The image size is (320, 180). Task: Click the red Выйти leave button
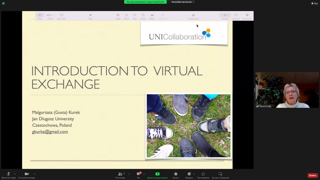click(312, 175)
